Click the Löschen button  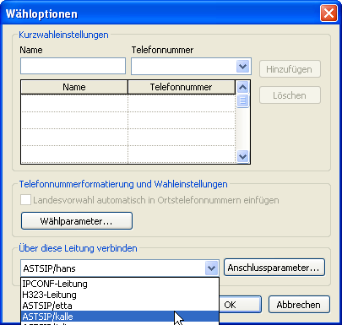pos(290,95)
